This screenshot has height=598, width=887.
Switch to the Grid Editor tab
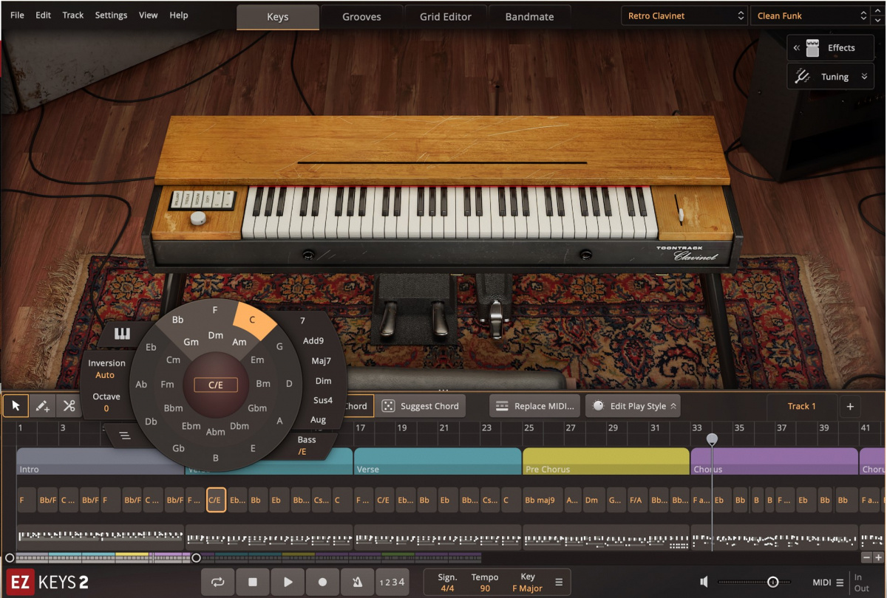coord(446,16)
